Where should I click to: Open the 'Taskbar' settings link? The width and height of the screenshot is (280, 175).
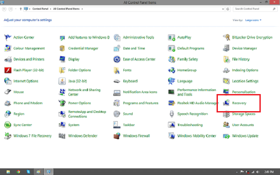[129, 125]
